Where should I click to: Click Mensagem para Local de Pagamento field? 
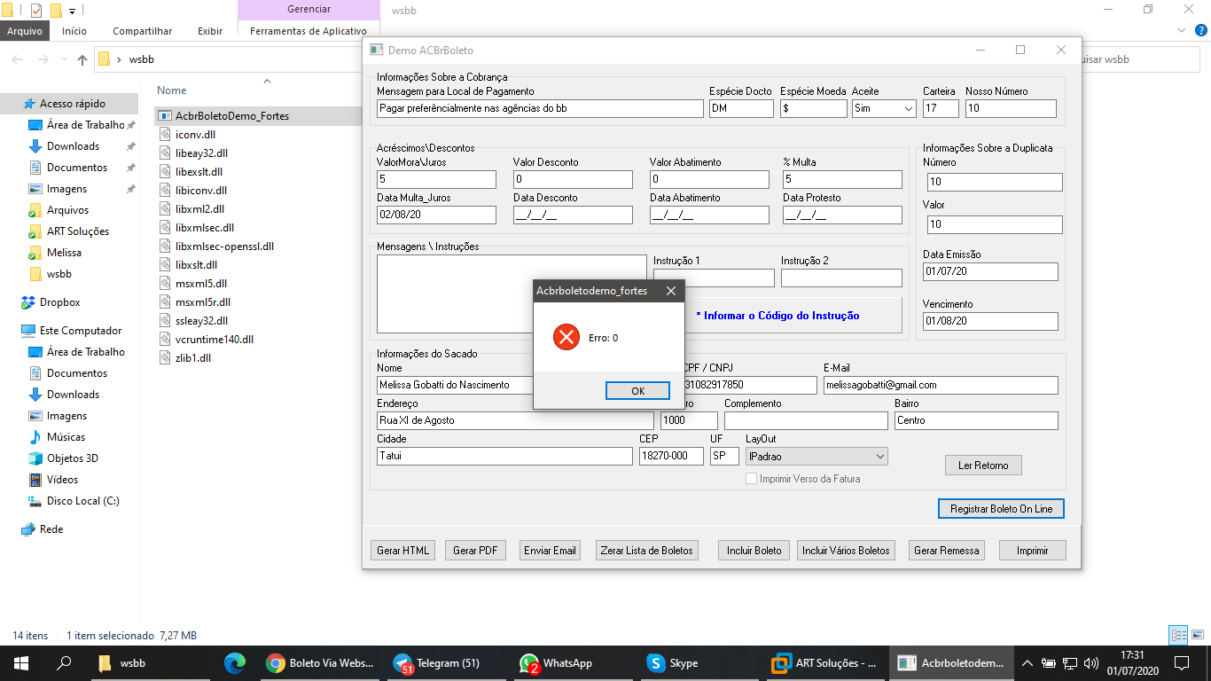point(540,108)
